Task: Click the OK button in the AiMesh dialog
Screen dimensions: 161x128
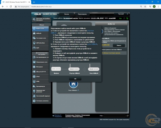Action: click(x=75, y=79)
